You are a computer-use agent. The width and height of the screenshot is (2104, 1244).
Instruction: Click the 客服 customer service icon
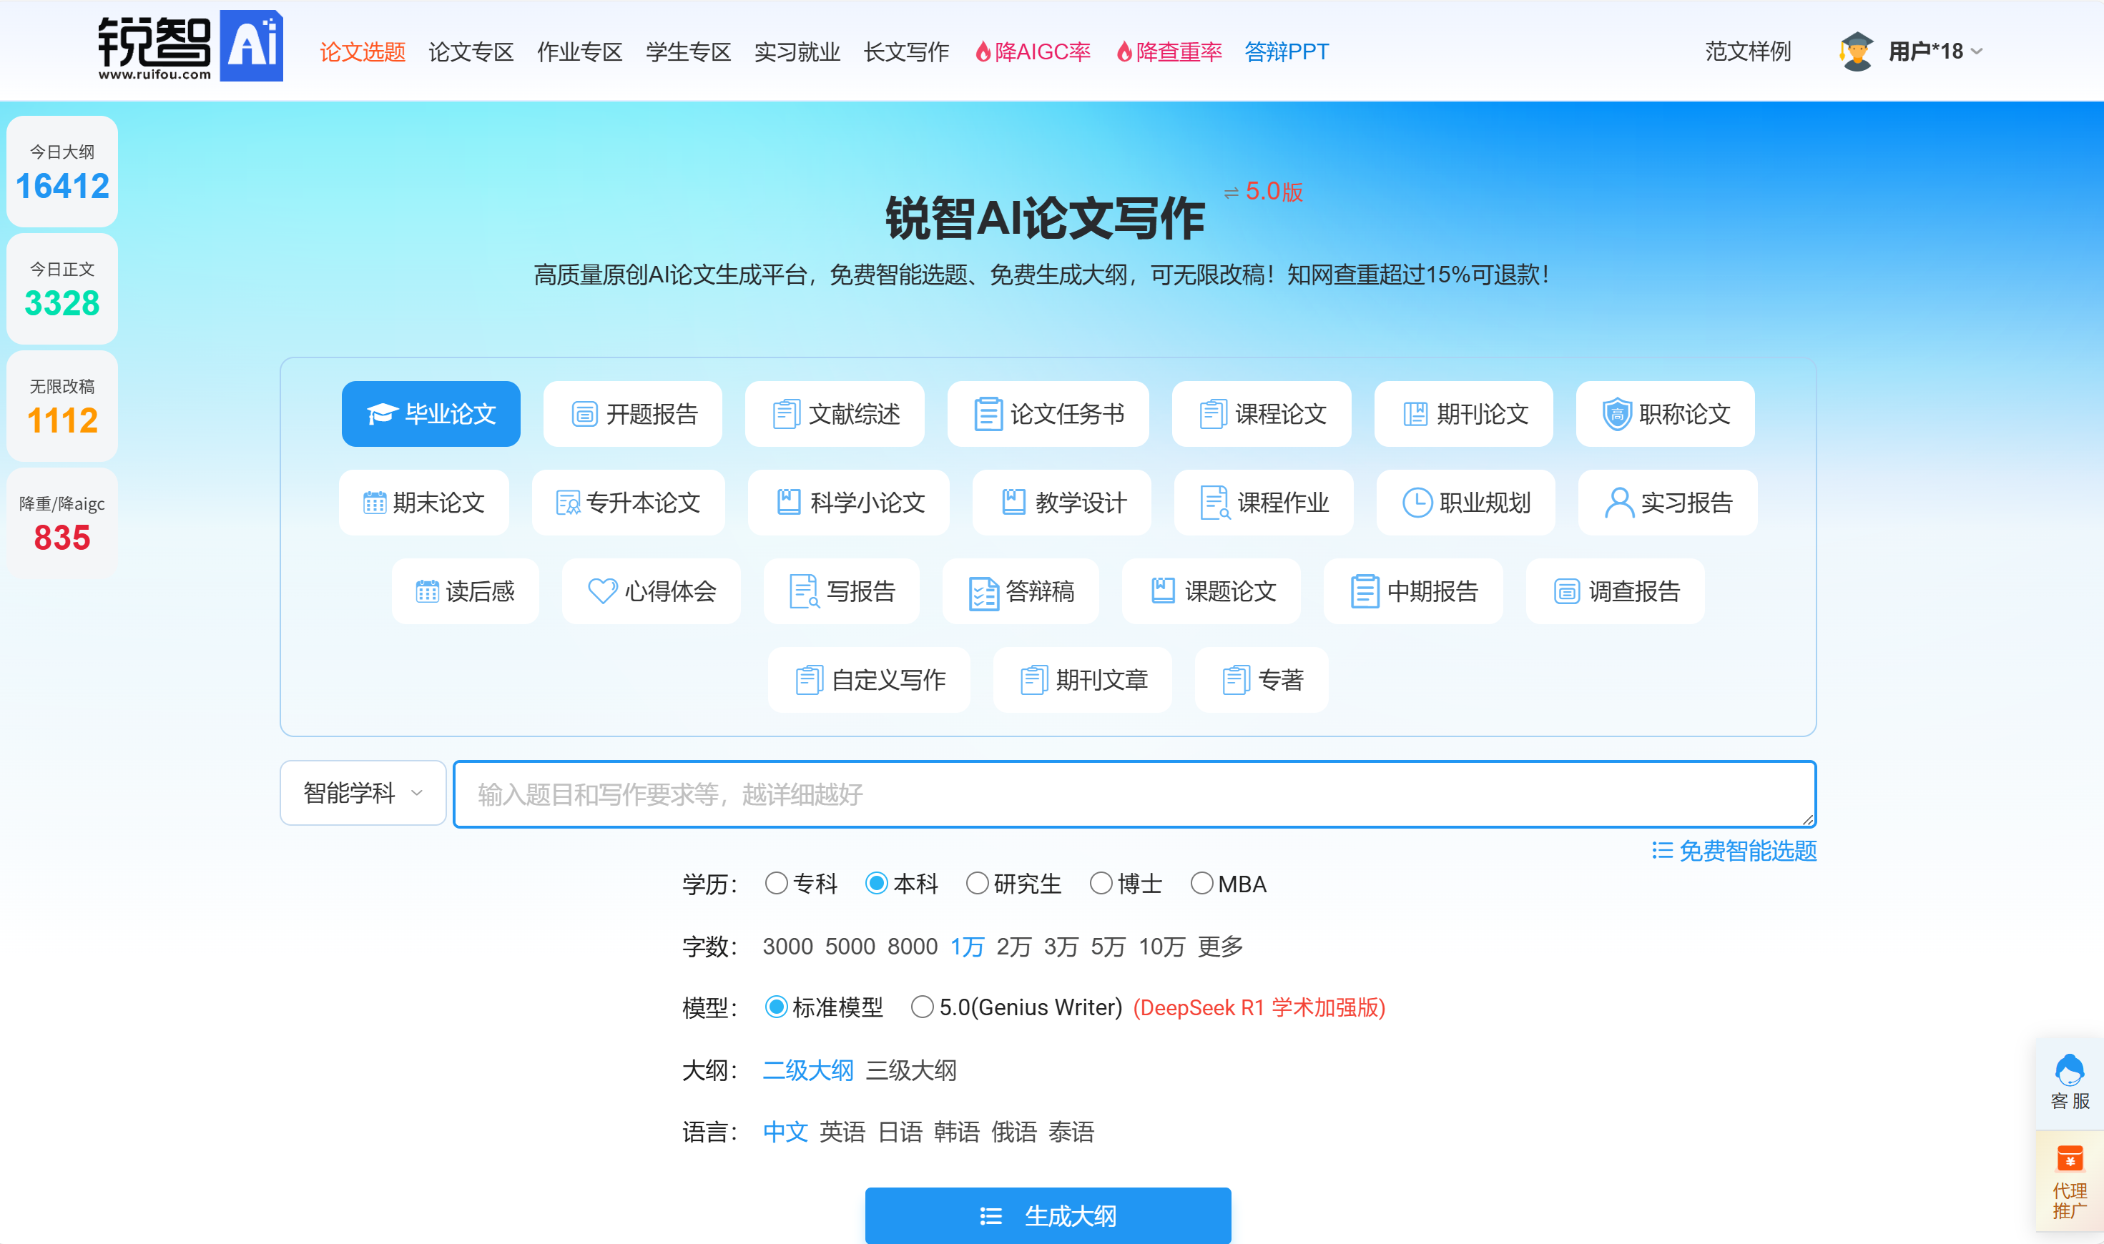click(x=2069, y=1071)
